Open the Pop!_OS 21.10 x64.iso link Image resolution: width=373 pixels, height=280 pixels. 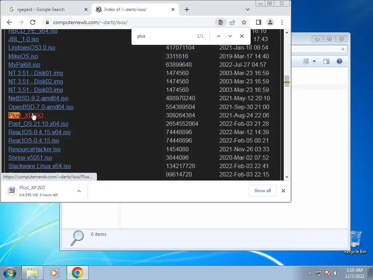coord(38,124)
